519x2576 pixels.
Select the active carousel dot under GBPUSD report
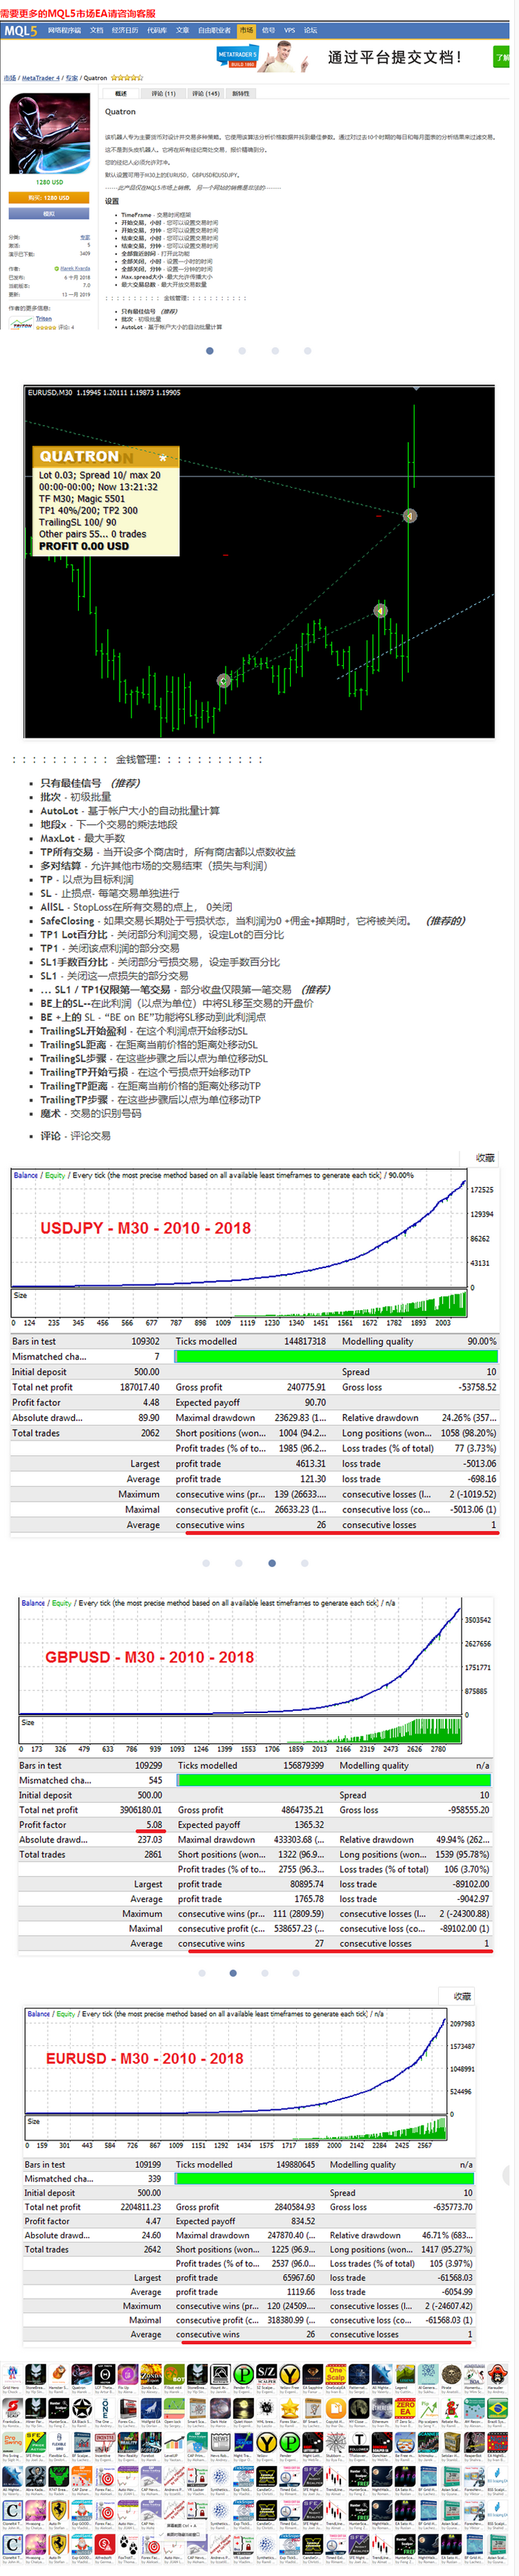click(232, 1973)
